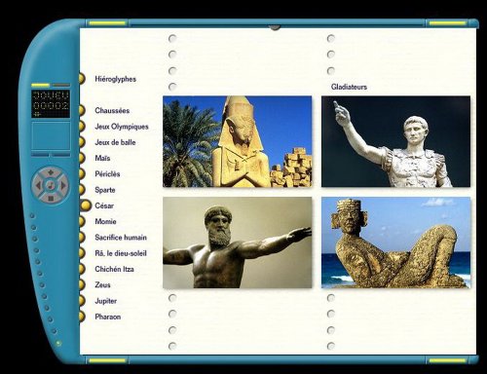Click the center music note button
Viewport: 487px width, 374px height.
click(51, 185)
